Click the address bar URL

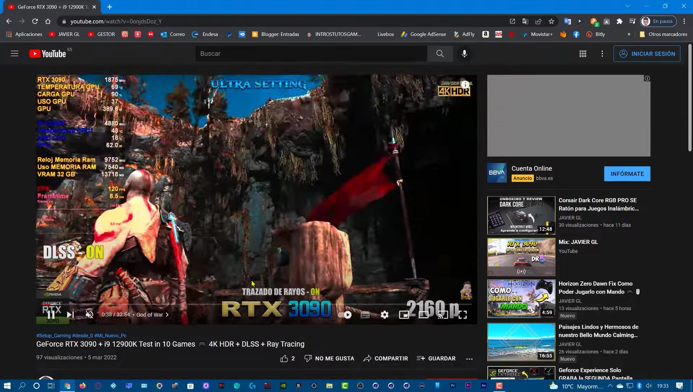coord(116,21)
